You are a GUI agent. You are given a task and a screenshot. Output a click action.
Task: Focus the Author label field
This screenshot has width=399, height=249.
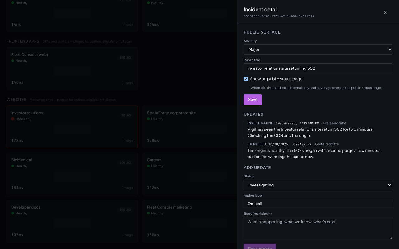(x=318, y=204)
